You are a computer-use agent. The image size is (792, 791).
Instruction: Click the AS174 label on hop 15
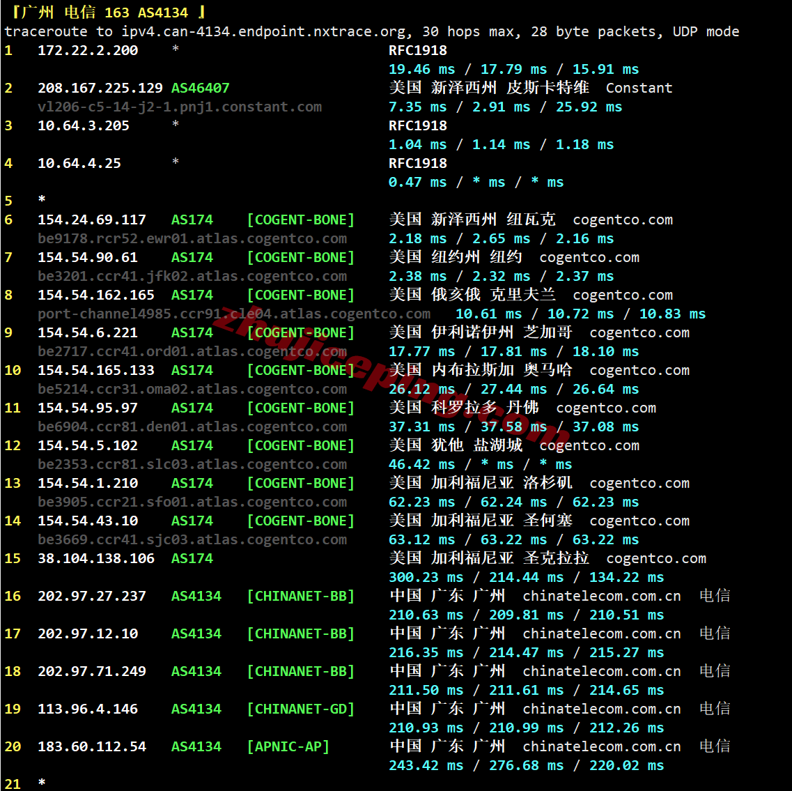pos(192,558)
